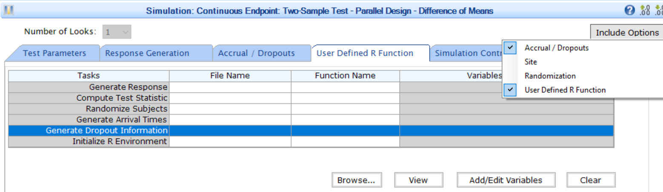Open the help question mark icon
663x192 pixels.
coord(630,11)
